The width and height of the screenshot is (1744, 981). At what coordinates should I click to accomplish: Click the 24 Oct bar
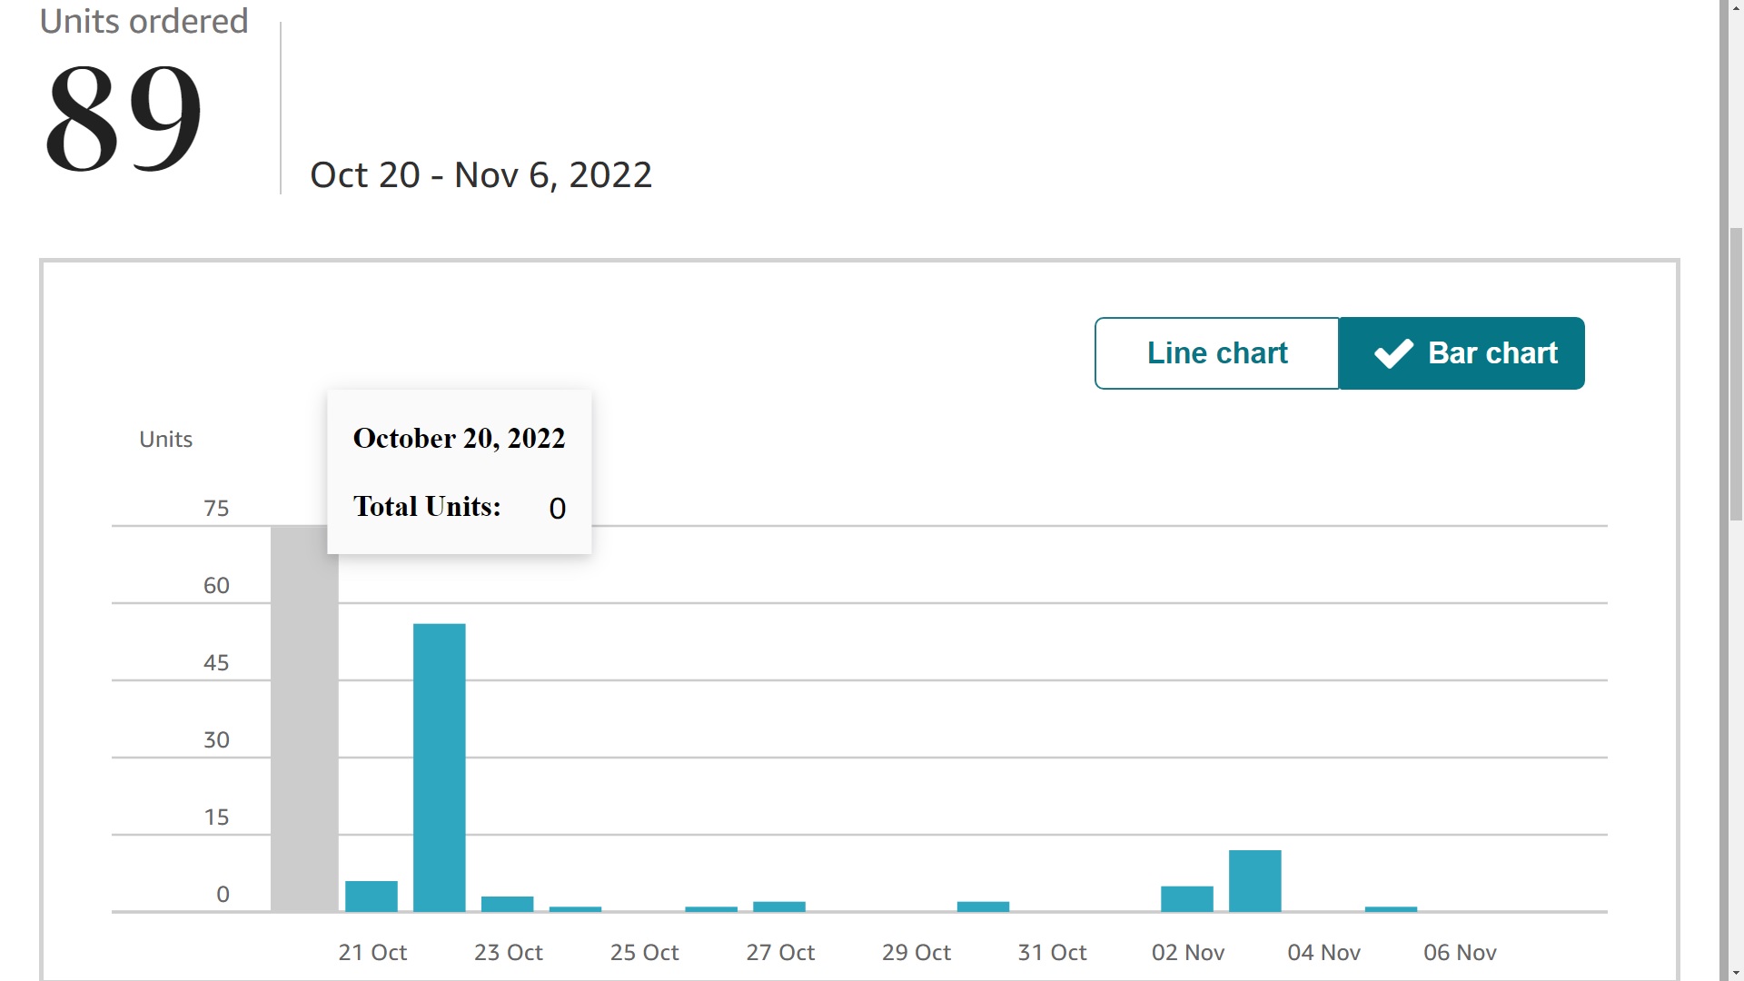tap(576, 909)
